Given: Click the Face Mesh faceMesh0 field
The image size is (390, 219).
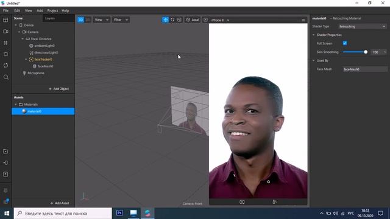Looking at the screenshot, I should (365, 69).
